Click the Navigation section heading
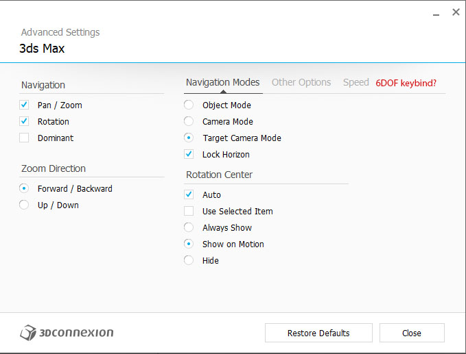This screenshot has width=466, height=354. [x=43, y=85]
